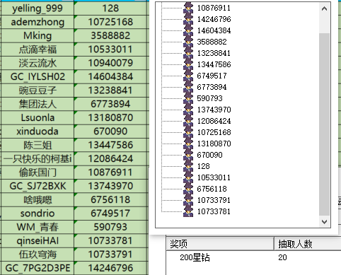Select spreadsheet cell GC_SJ72BXK
Viewport: 341px width, 275px height.
click(37, 186)
